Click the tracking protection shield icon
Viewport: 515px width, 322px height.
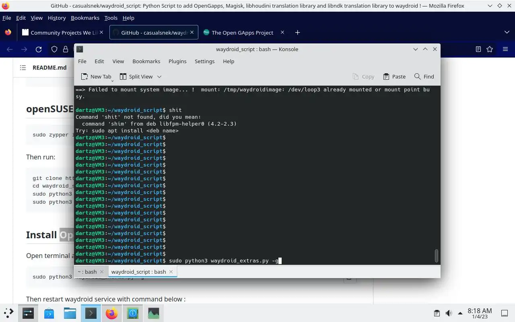[x=54, y=49]
